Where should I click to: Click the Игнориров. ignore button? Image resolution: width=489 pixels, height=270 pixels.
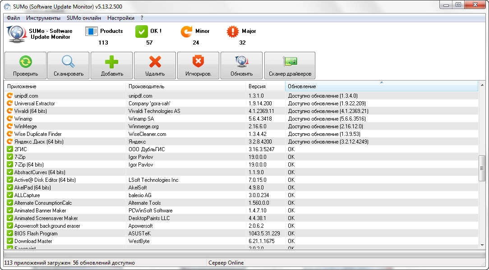pyautogui.click(x=198, y=66)
